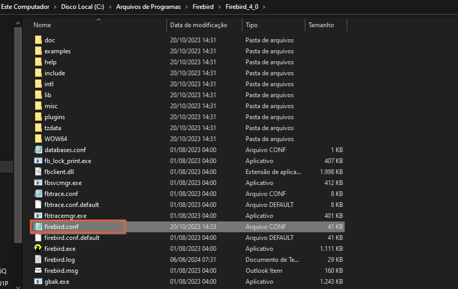458x289 pixels.
Task: Navigate to Disco Local (C:) breadcrumb
Action: (83, 7)
